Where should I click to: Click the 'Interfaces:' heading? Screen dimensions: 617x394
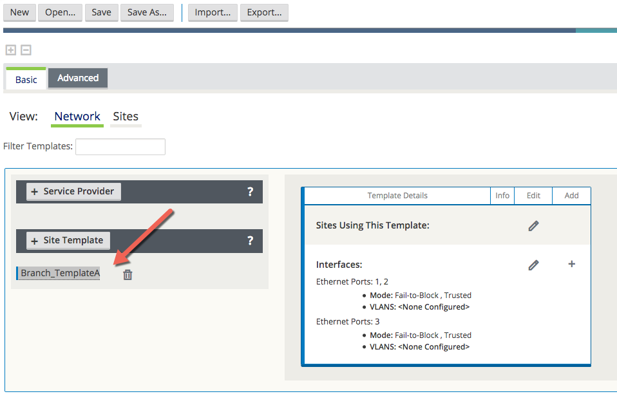click(339, 265)
